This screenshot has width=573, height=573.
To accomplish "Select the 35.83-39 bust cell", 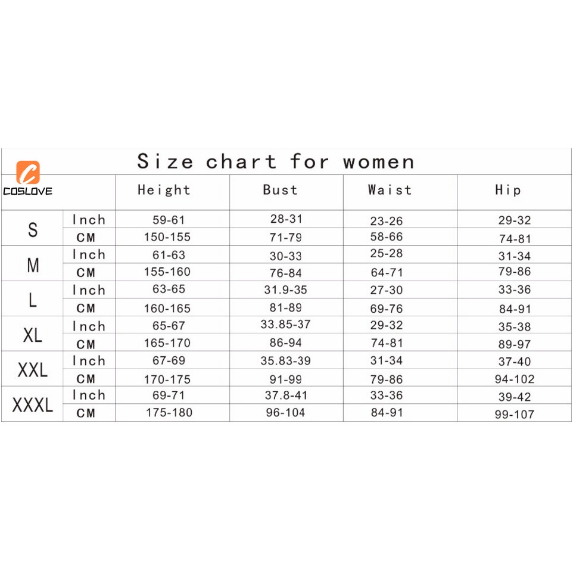I will coord(285,361).
